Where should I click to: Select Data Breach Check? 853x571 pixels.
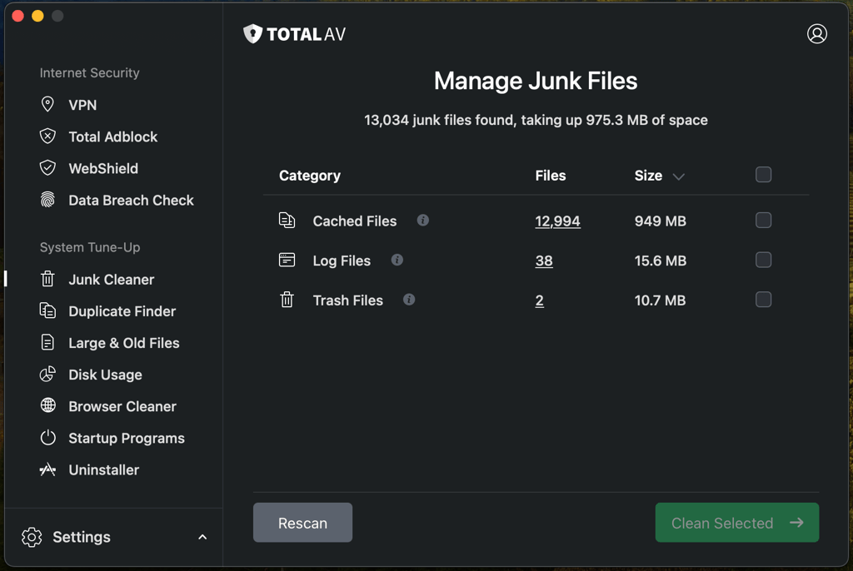(131, 200)
